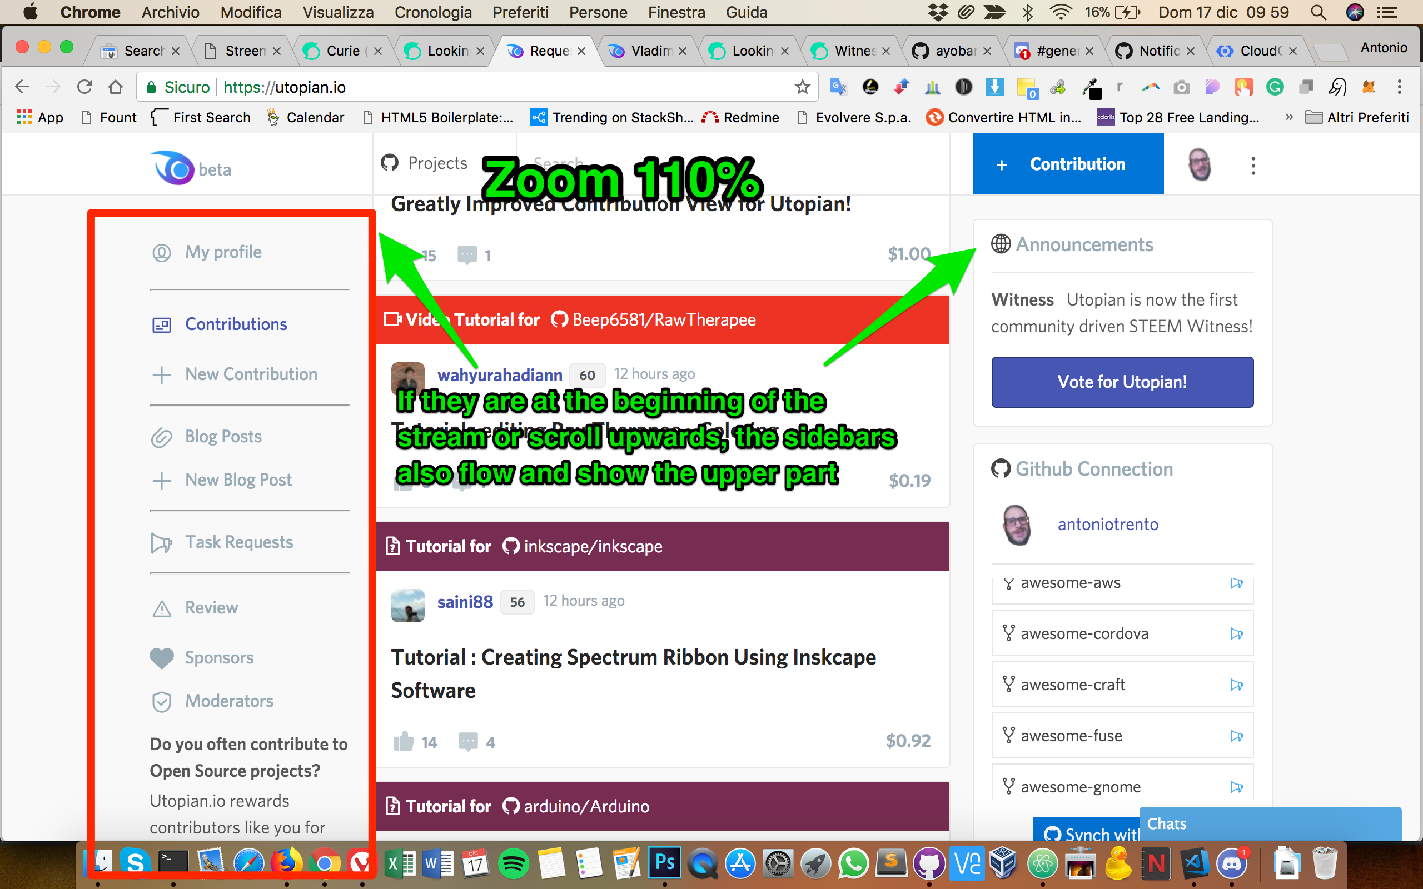
Task: Open the Preferiti menu
Action: point(520,12)
